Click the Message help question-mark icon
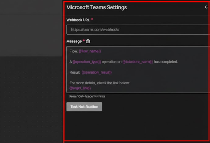 click(88, 41)
